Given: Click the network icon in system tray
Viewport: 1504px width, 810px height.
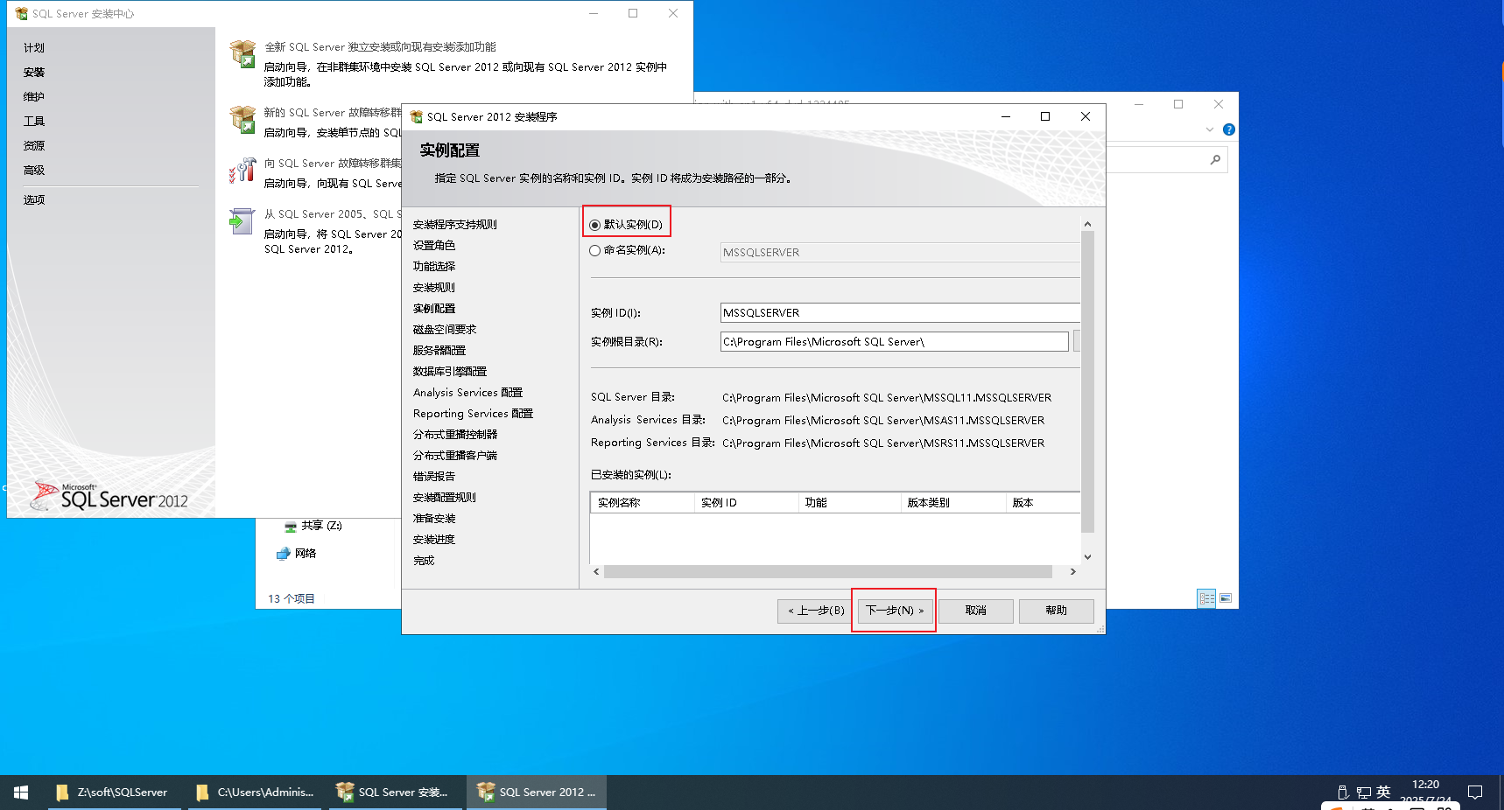Looking at the screenshot, I should click(1364, 793).
